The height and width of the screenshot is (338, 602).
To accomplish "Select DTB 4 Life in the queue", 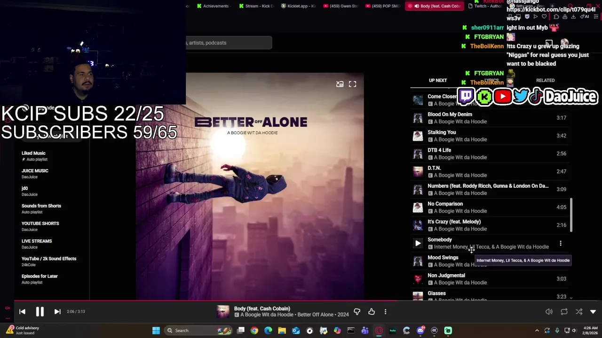I will click(x=489, y=154).
